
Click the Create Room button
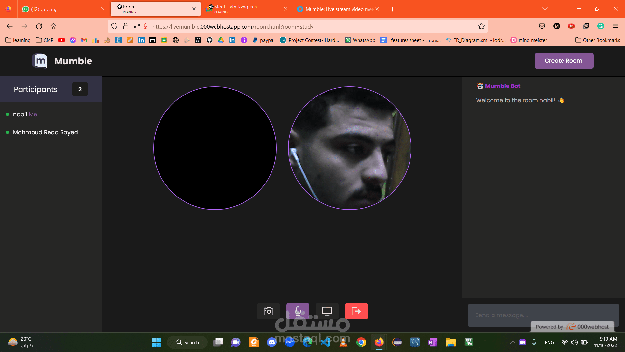coord(564,61)
